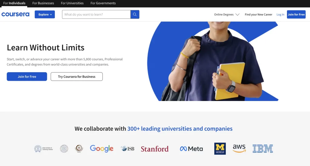Click the Coursera logo

click(15, 15)
